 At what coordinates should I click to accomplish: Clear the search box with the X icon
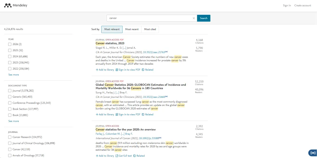click(x=194, y=18)
